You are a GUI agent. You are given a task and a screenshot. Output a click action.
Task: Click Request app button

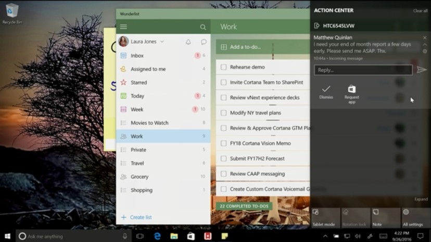point(352,95)
